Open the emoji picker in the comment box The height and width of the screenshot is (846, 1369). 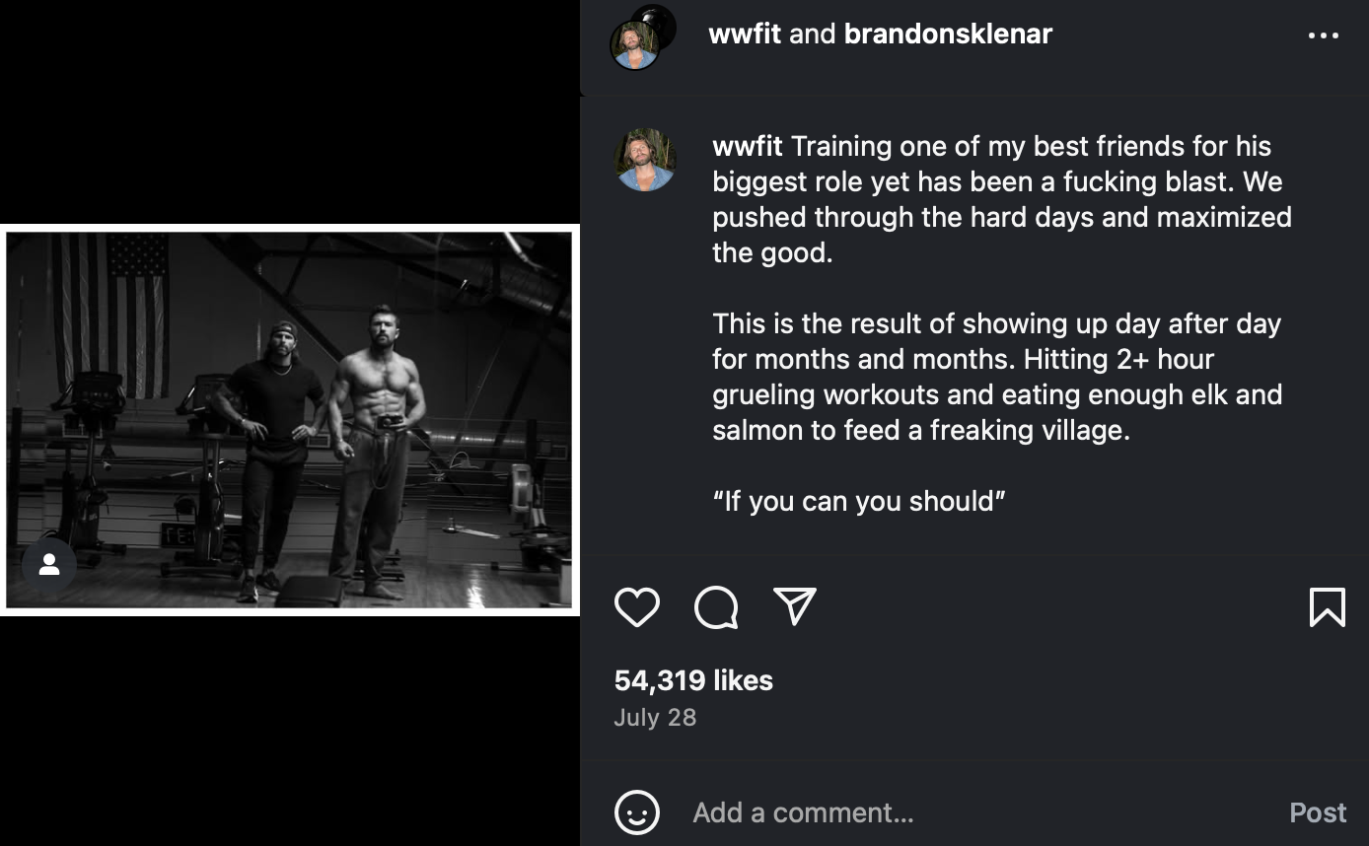click(637, 812)
